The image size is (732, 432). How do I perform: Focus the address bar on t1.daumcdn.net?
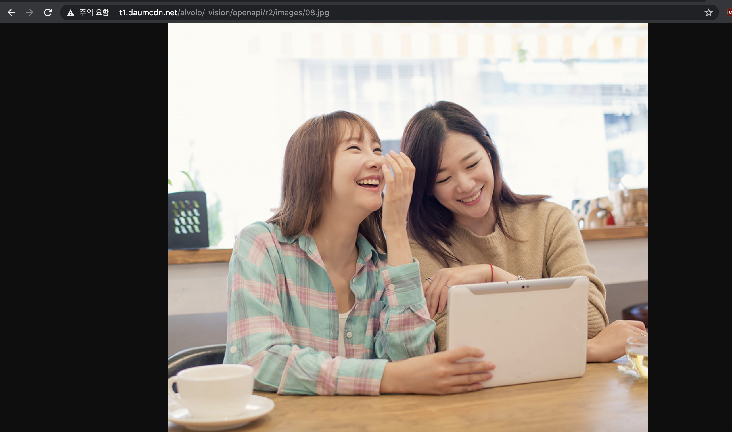click(148, 13)
